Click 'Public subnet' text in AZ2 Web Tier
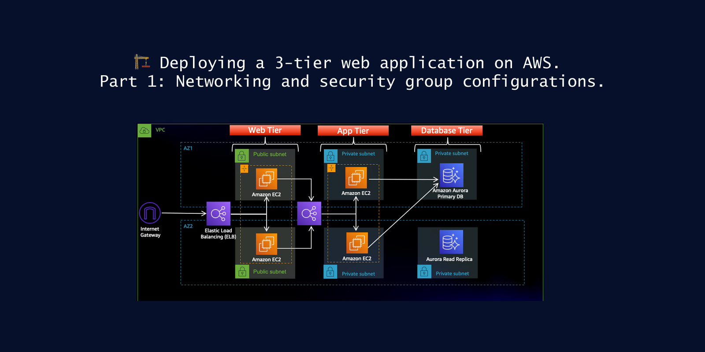 [270, 272]
